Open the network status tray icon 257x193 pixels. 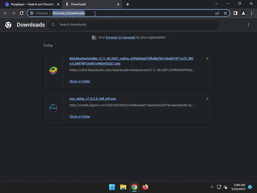pyautogui.click(x=219, y=187)
